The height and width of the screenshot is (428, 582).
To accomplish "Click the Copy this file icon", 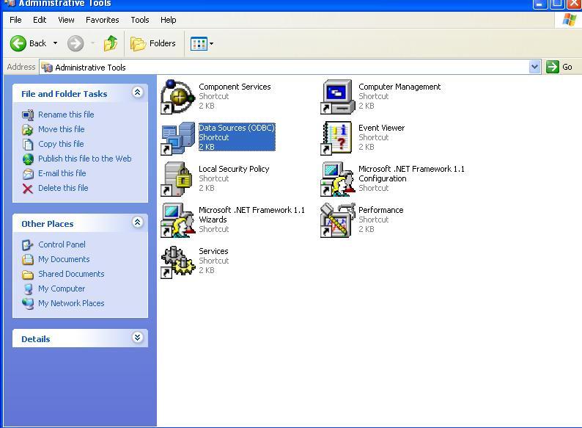I will tap(28, 145).
